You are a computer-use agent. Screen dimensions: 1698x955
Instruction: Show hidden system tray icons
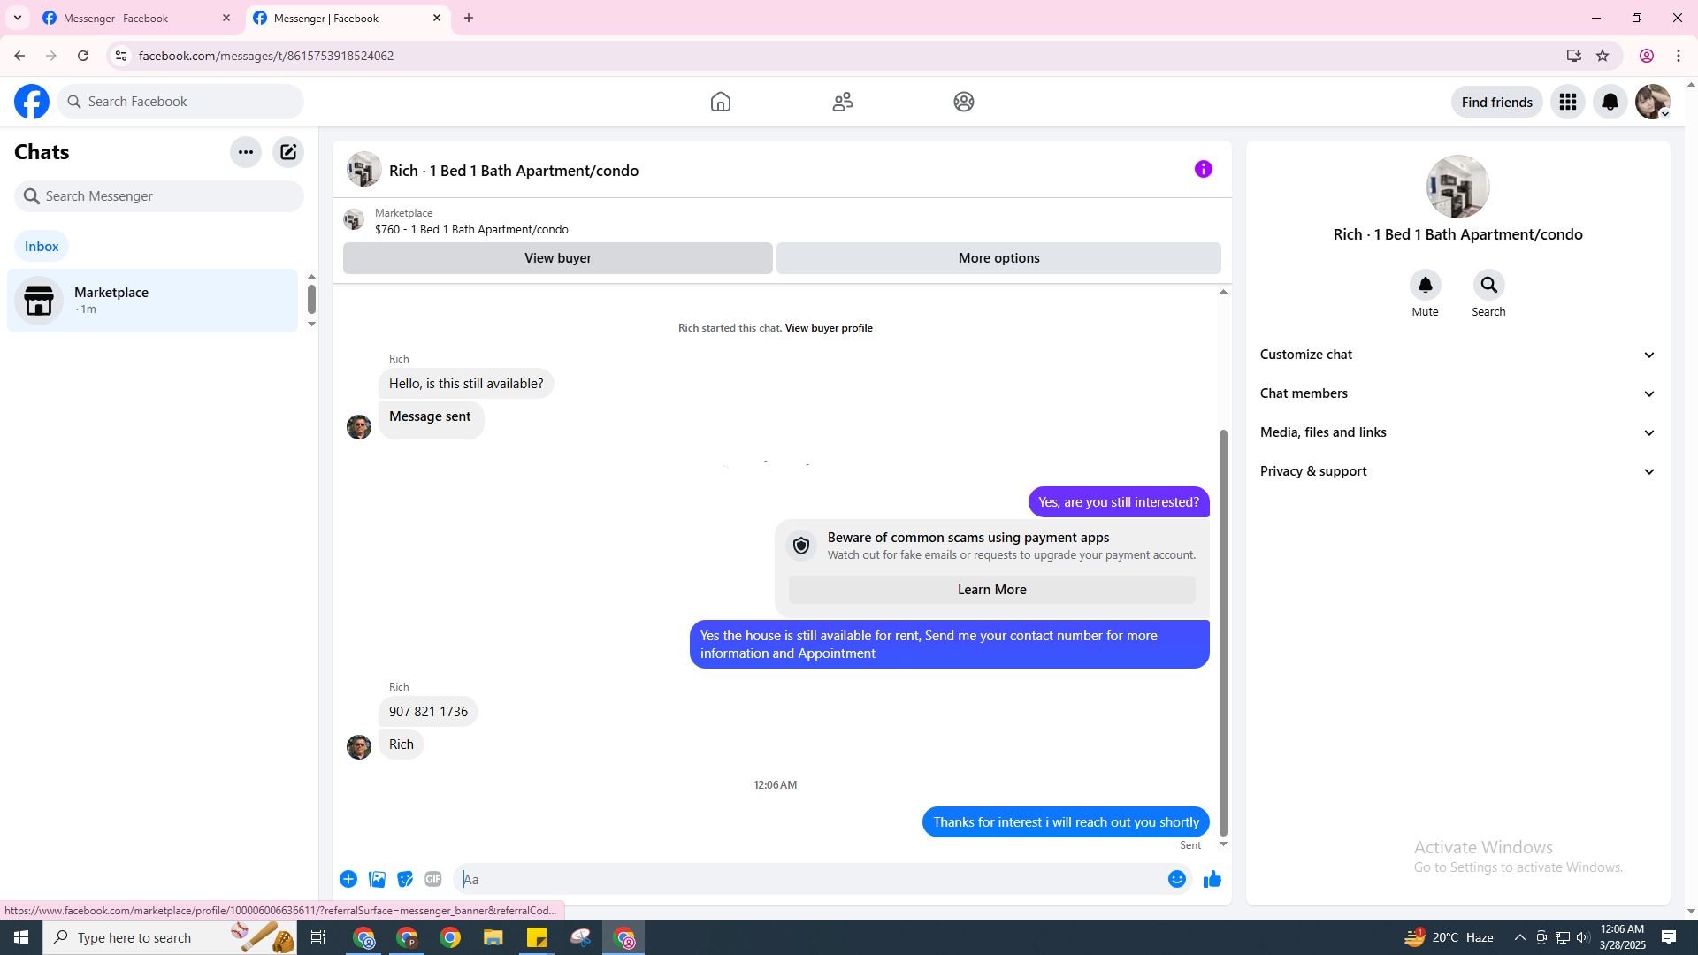1520,937
